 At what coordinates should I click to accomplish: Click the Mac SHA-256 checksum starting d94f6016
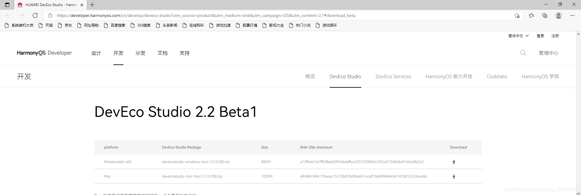(363, 177)
